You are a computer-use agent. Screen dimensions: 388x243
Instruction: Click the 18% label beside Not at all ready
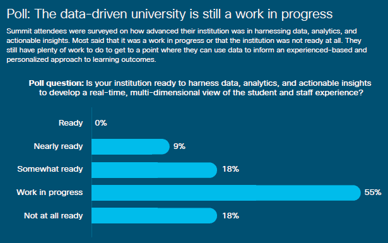tap(231, 215)
